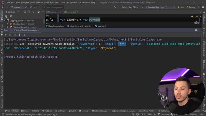Click memory indicator 689M in 1724M

coord(196,114)
